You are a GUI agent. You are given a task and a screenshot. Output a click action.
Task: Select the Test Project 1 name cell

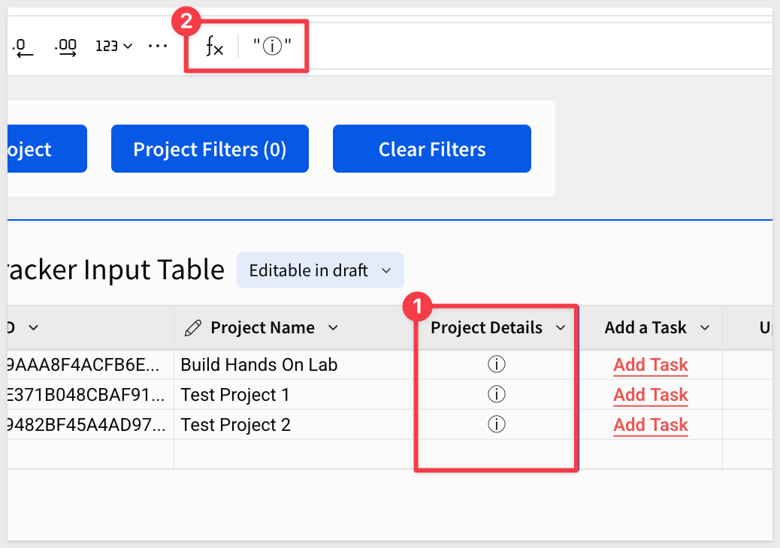294,395
